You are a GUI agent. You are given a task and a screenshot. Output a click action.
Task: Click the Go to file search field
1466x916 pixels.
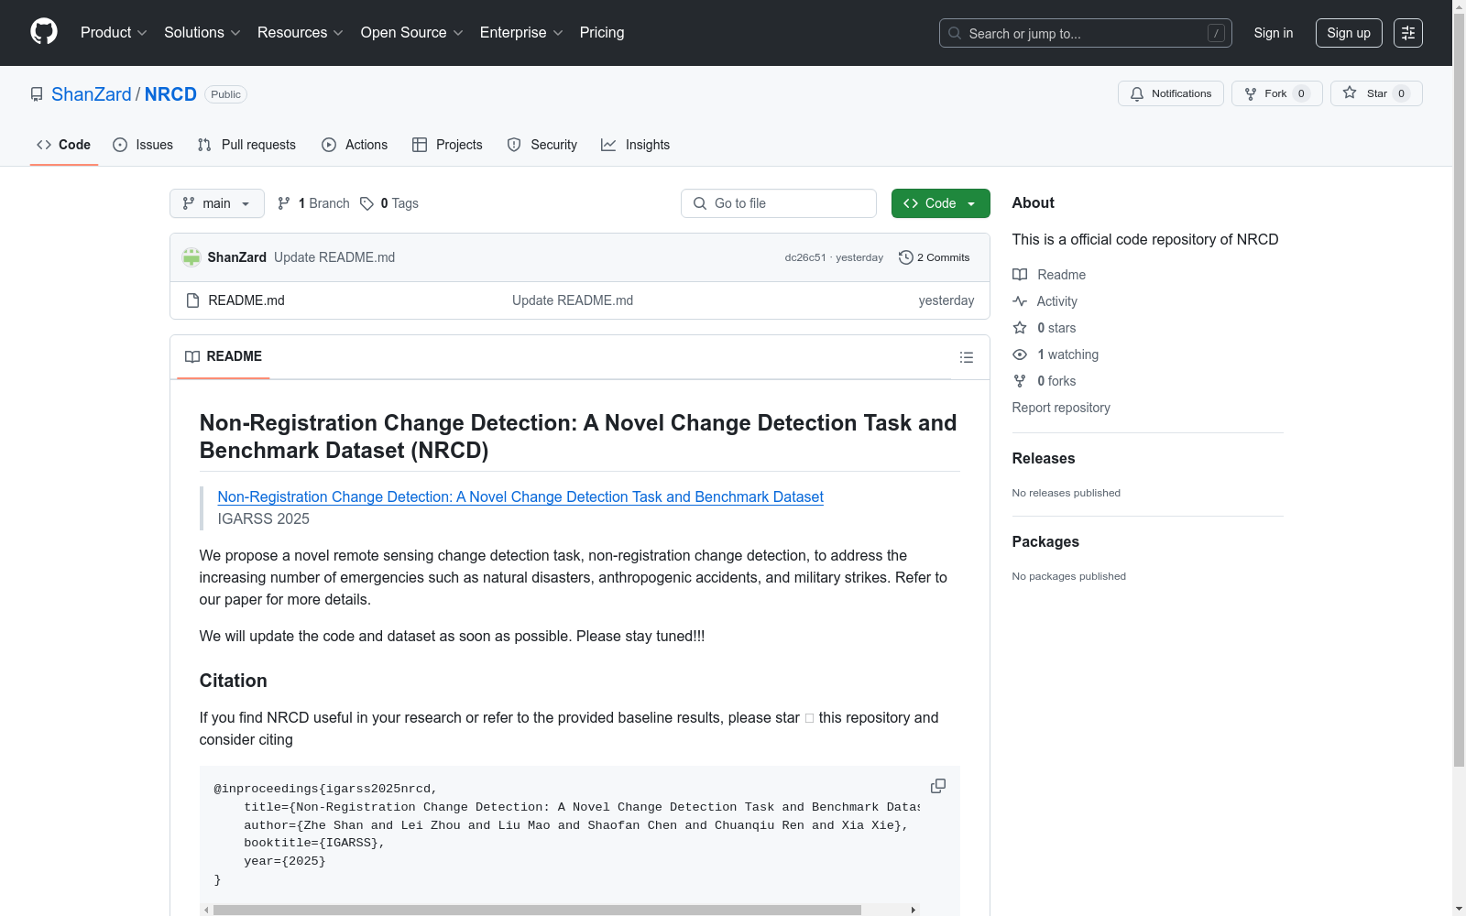779,203
